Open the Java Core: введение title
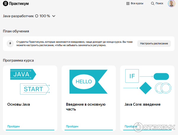The image size is (178, 135). 142,104
